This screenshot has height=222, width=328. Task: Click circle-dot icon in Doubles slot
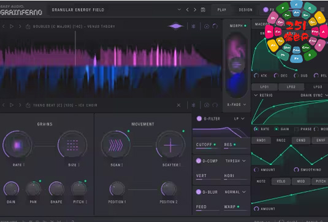coord(207,26)
